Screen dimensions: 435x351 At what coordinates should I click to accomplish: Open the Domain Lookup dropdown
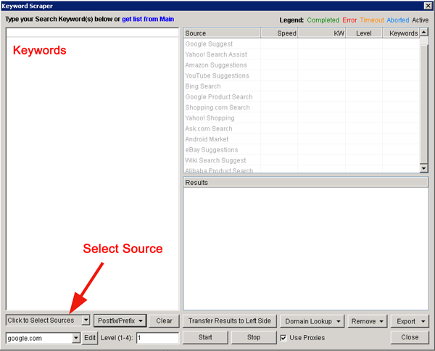312,321
